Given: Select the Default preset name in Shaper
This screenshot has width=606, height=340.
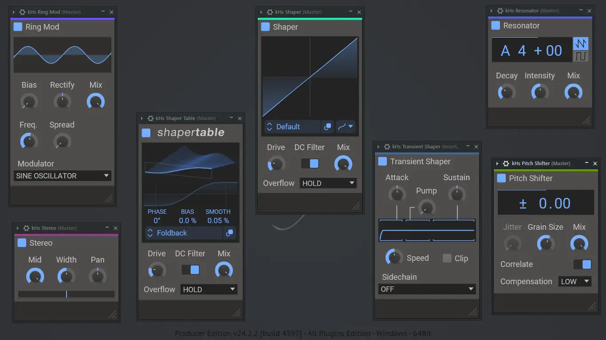Looking at the screenshot, I should (x=288, y=127).
